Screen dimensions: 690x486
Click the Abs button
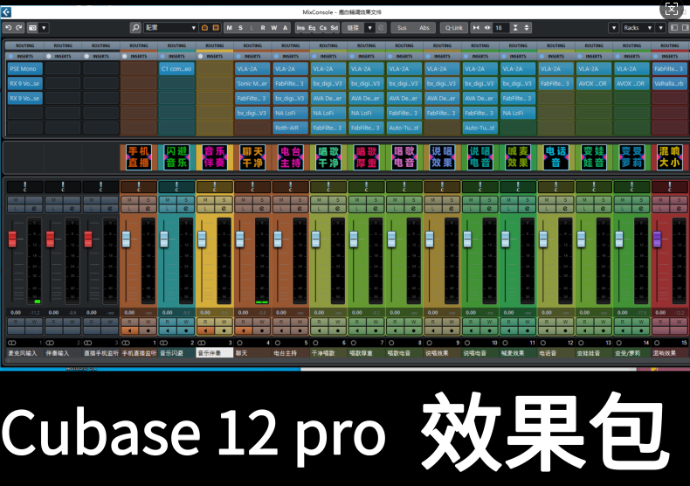tap(424, 28)
